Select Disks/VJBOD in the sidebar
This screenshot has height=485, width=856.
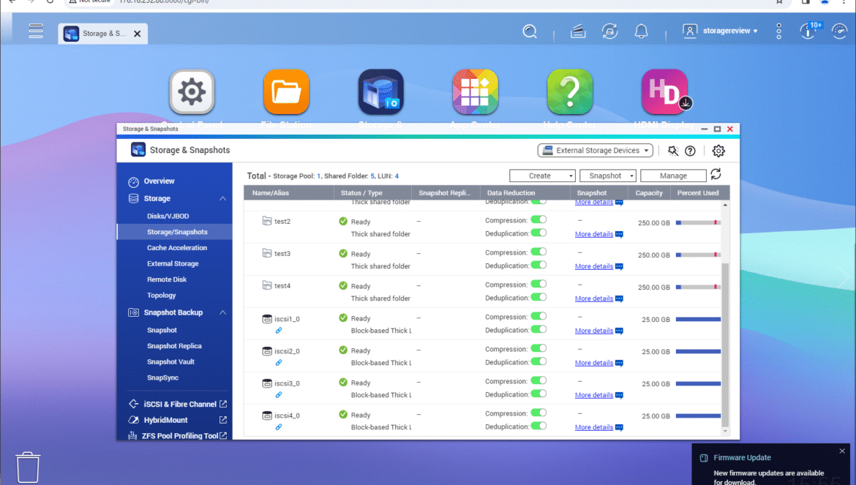click(168, 216)
